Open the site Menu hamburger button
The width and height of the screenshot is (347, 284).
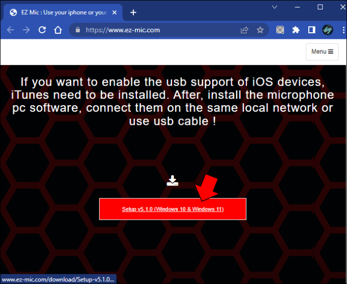(x=322, y=52)
